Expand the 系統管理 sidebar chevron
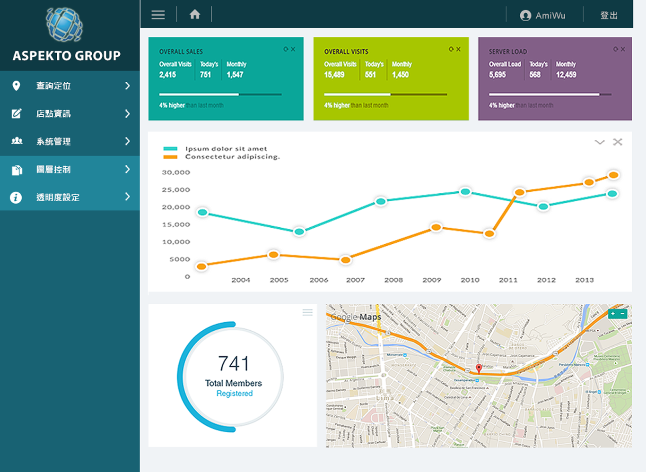Screen dimensions: 646x472 point(127,141)
